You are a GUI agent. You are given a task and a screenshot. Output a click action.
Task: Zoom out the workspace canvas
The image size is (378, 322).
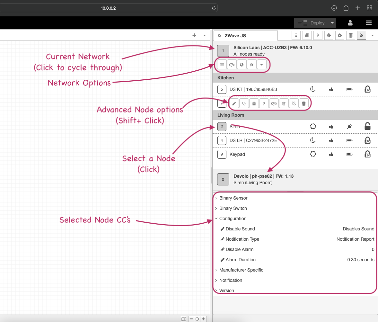(191, 319)
